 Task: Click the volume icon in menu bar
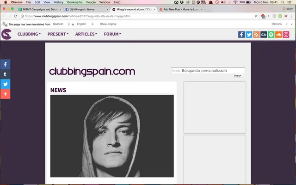click(223, 2)
